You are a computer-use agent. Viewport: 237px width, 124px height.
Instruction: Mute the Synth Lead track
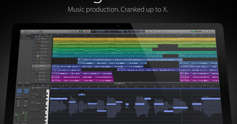40,77
